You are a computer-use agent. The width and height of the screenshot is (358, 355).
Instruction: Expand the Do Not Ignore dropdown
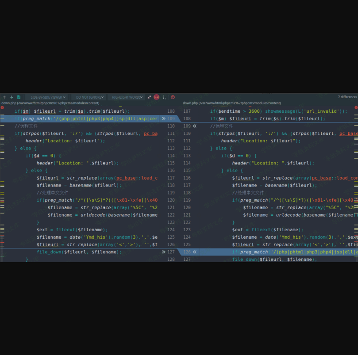click(x=89, y=97)
